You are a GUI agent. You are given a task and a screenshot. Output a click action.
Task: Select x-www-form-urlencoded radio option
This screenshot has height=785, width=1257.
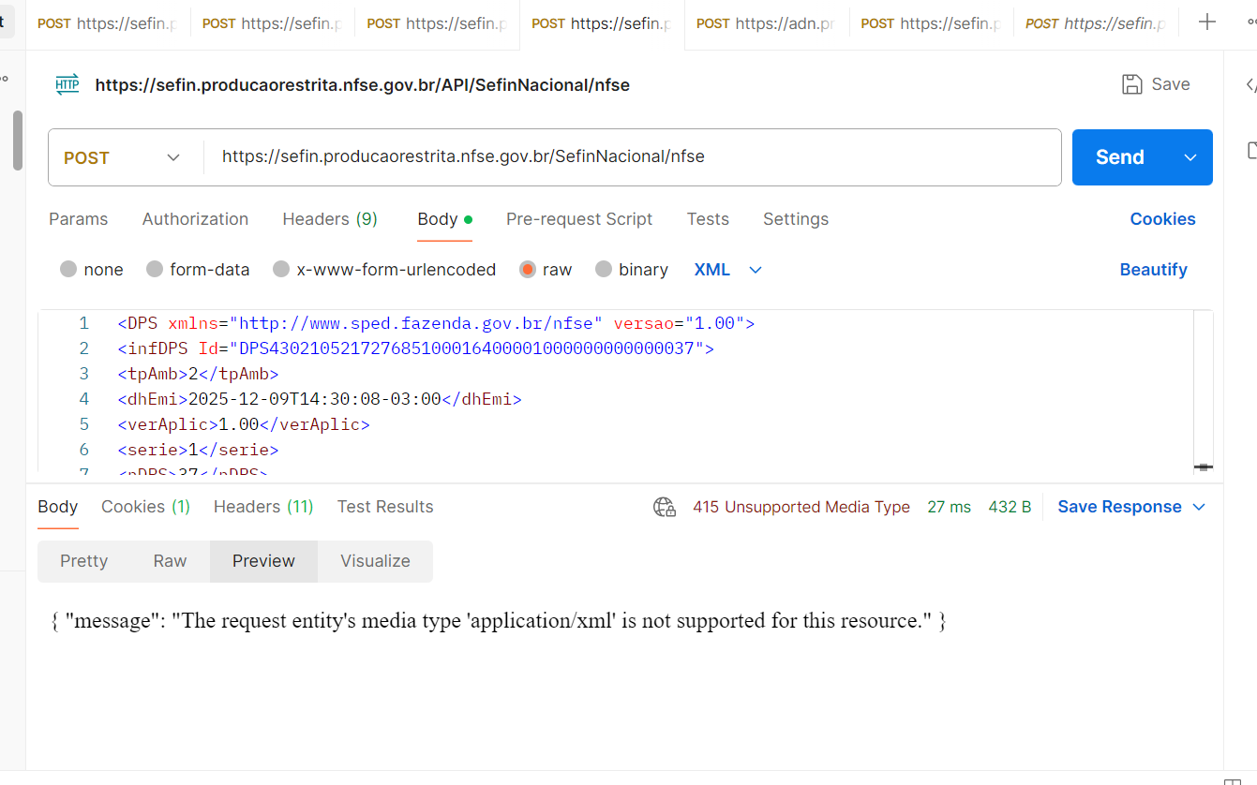281,270
